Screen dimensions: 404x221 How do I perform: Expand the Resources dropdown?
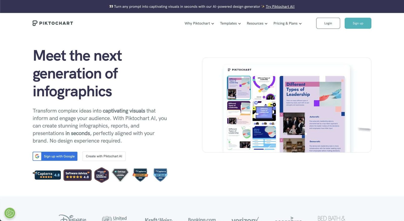[257, 23]
